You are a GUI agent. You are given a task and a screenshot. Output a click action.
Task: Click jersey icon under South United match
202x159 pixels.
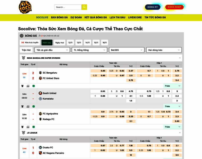pyautogui.click(x=22, y=106)
